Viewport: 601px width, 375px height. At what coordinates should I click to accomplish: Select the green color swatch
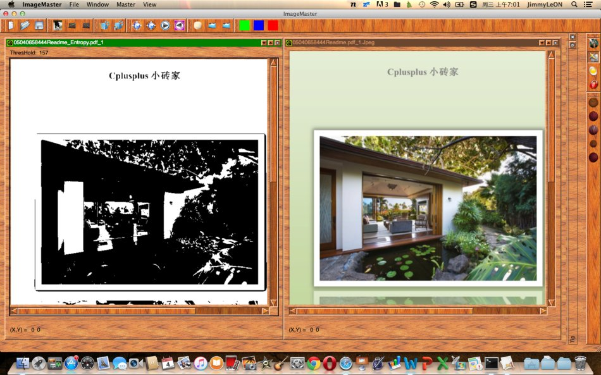click(x=245, y=25)
